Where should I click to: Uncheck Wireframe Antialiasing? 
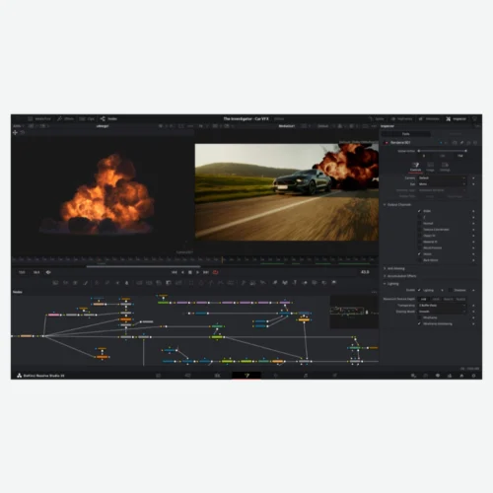click(x=419, y=324)
